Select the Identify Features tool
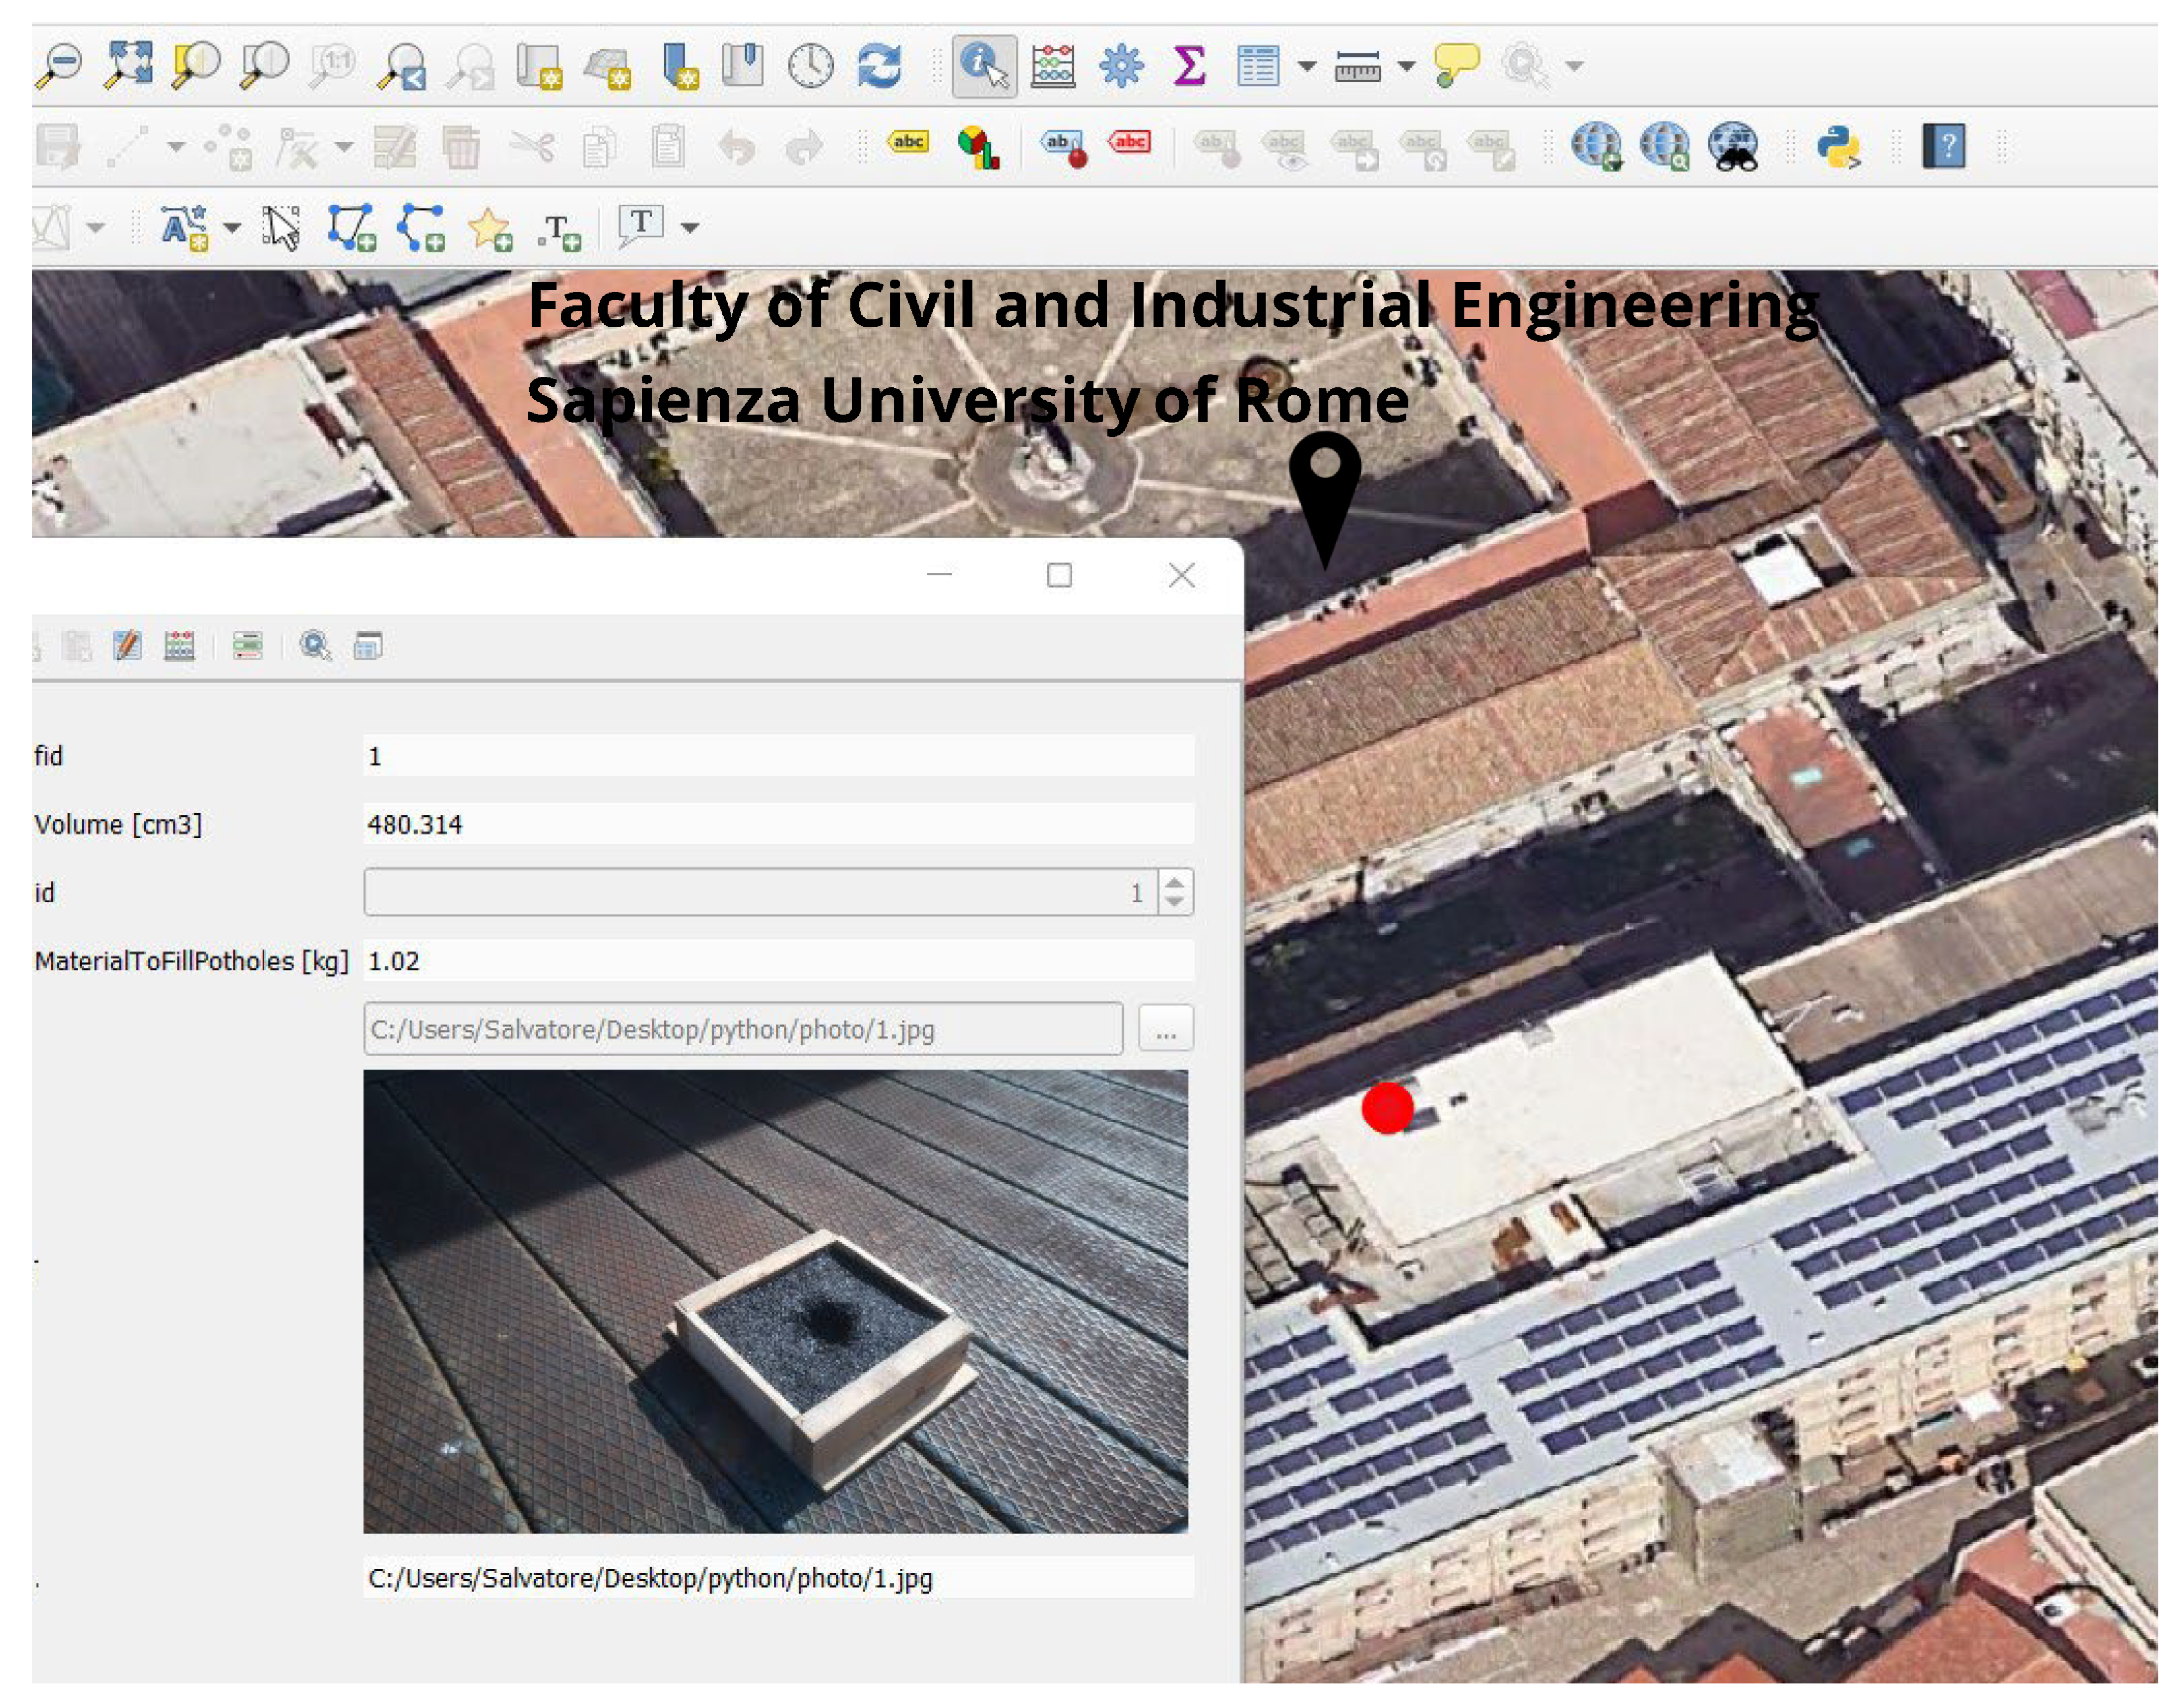 pyautogui.click(x=983, y=66)
